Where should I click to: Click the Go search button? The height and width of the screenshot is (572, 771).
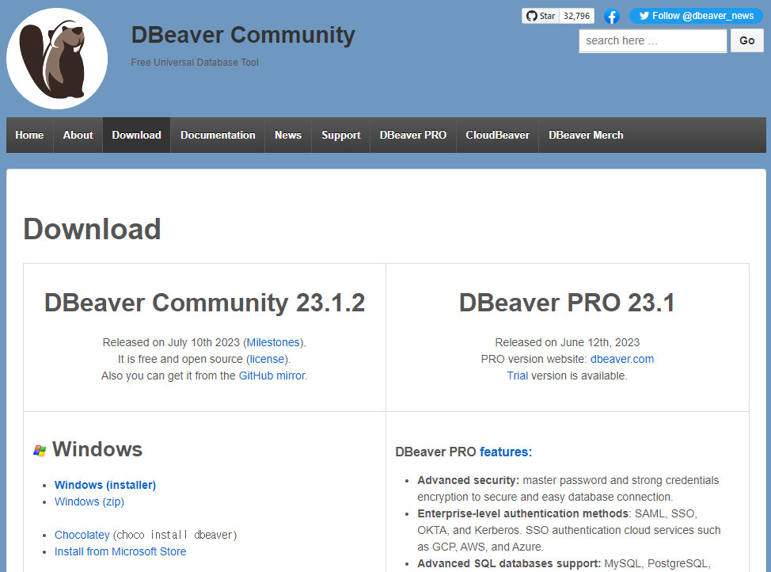[747, 40]
